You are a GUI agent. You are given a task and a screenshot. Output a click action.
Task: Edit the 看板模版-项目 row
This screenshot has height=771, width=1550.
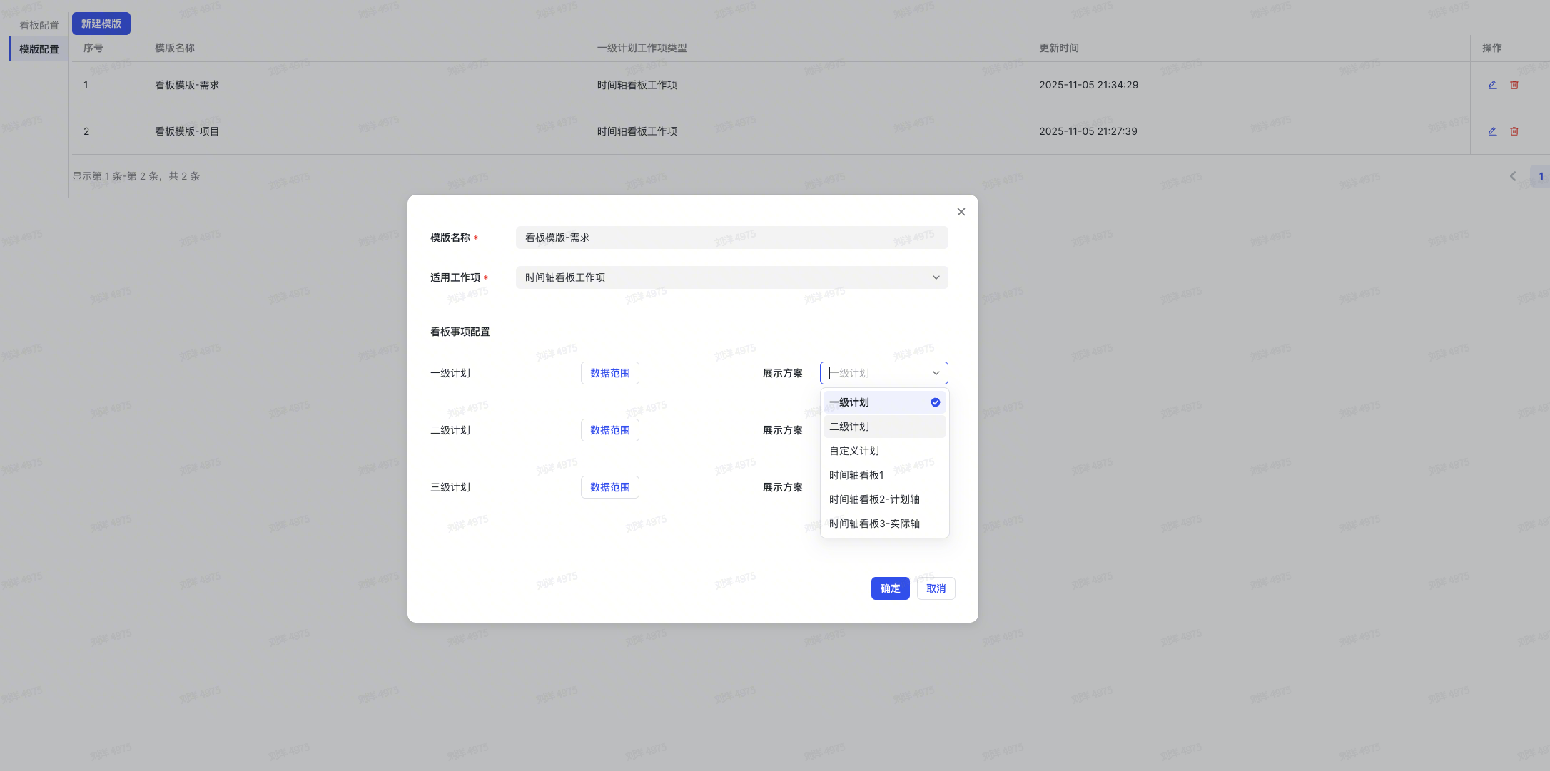1492,131
